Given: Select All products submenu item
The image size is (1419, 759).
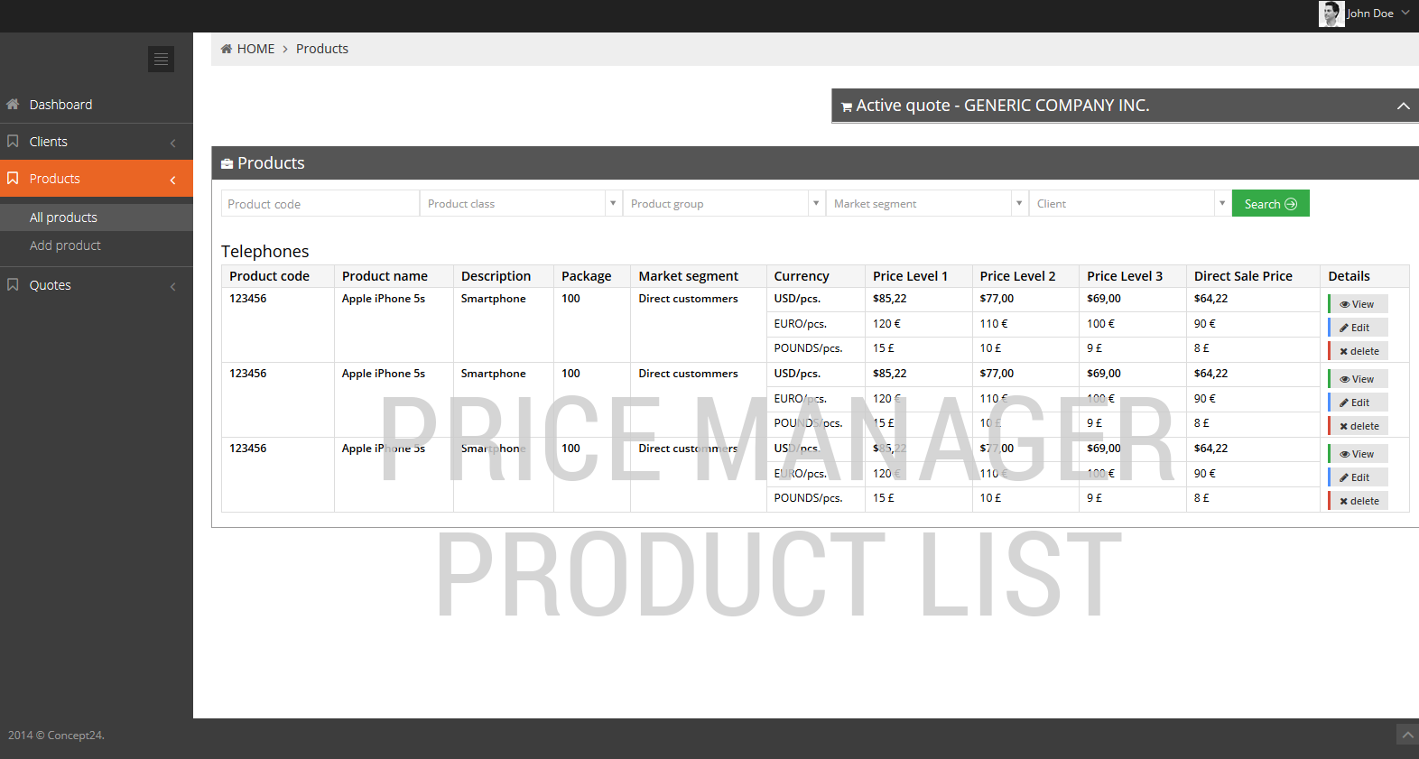Looking at the screenshot, I should tap(97, 218).
